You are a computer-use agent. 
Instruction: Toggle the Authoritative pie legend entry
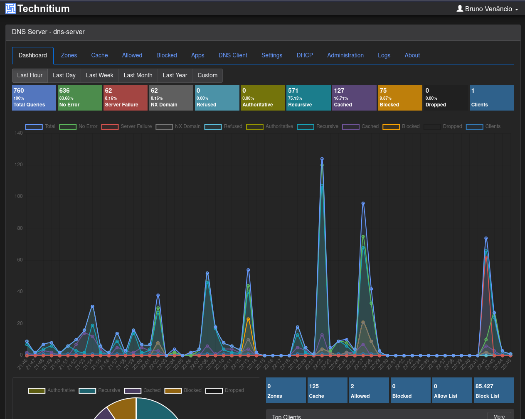coord(52,390)
